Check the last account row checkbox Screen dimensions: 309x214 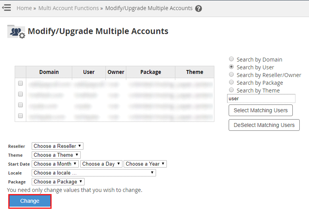coord(20,116)
